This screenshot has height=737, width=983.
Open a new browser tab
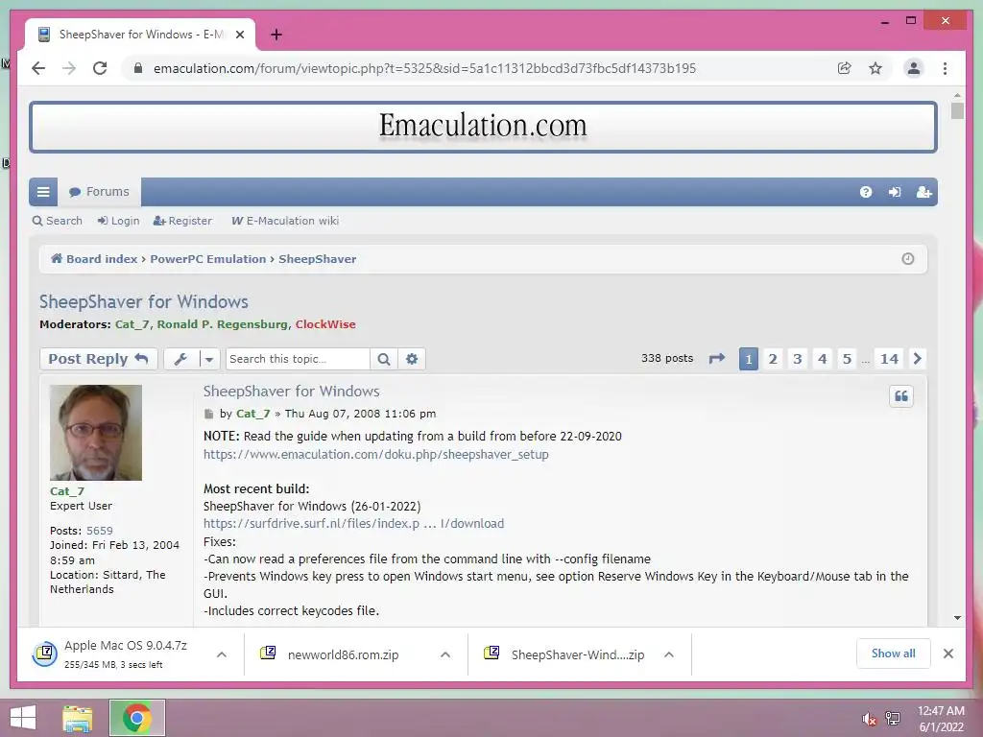(276, 35)
